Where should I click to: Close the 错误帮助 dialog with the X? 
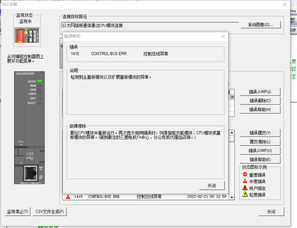click(x=223, y=36)
